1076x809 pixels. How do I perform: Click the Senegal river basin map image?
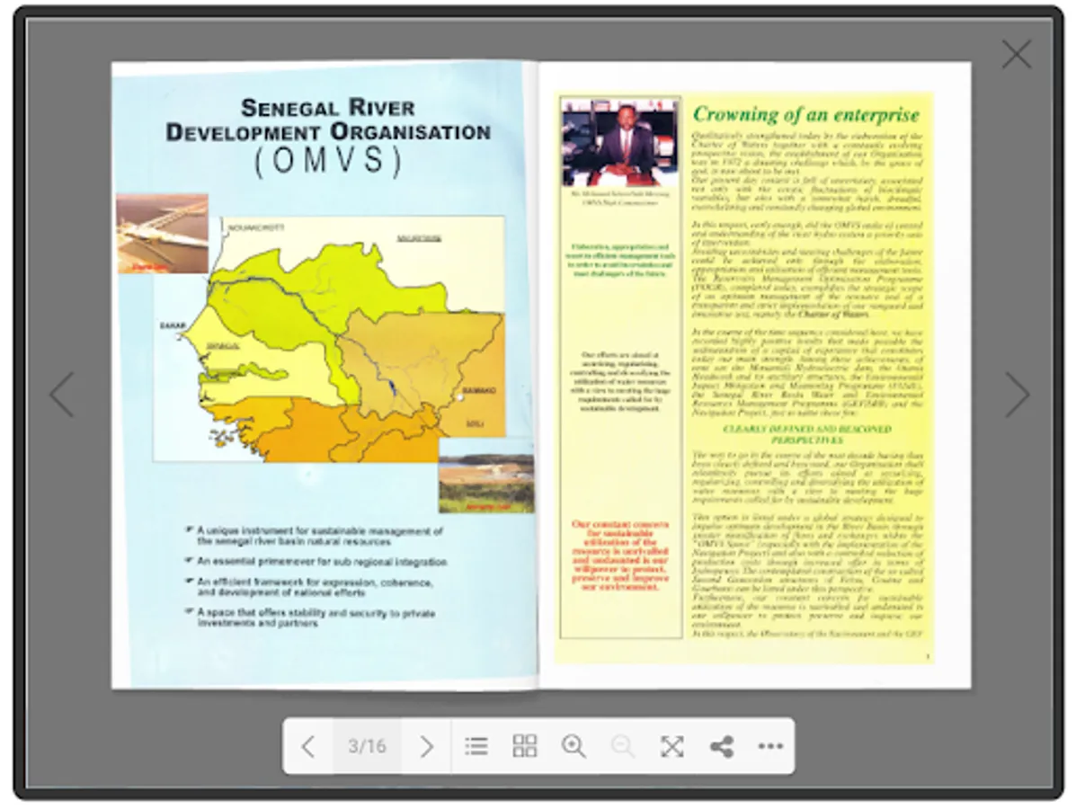click(x=329, y=339)
